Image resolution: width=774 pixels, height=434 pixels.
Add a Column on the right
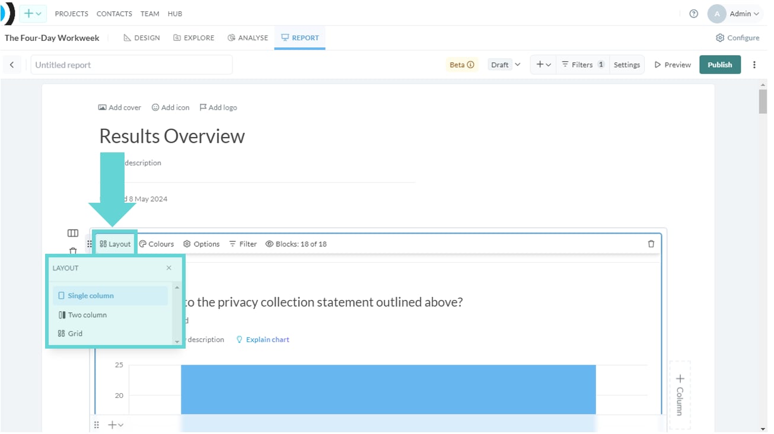point(680,395)
